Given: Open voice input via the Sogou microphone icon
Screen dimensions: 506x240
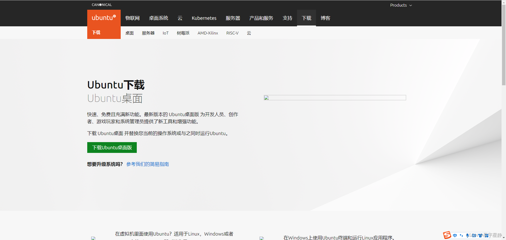Looking at the screenshot, I should [x=467, y=235].
